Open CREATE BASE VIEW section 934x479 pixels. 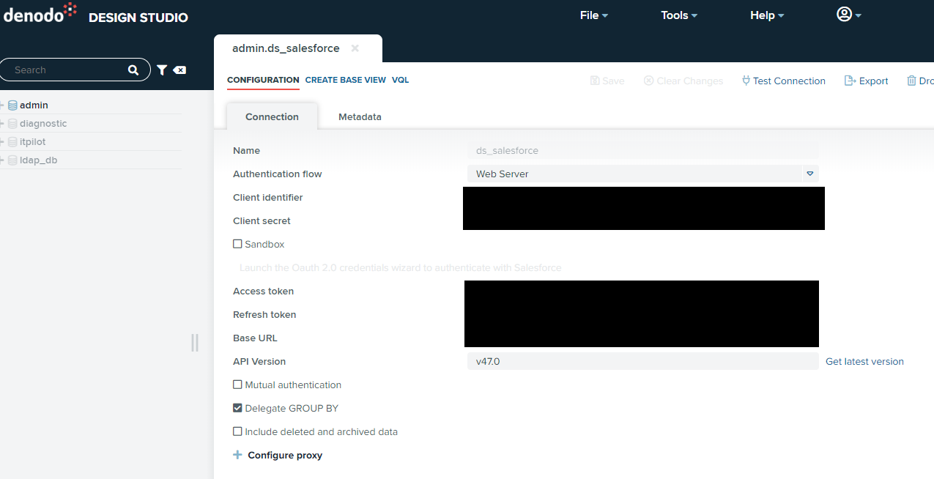point(345,80)
